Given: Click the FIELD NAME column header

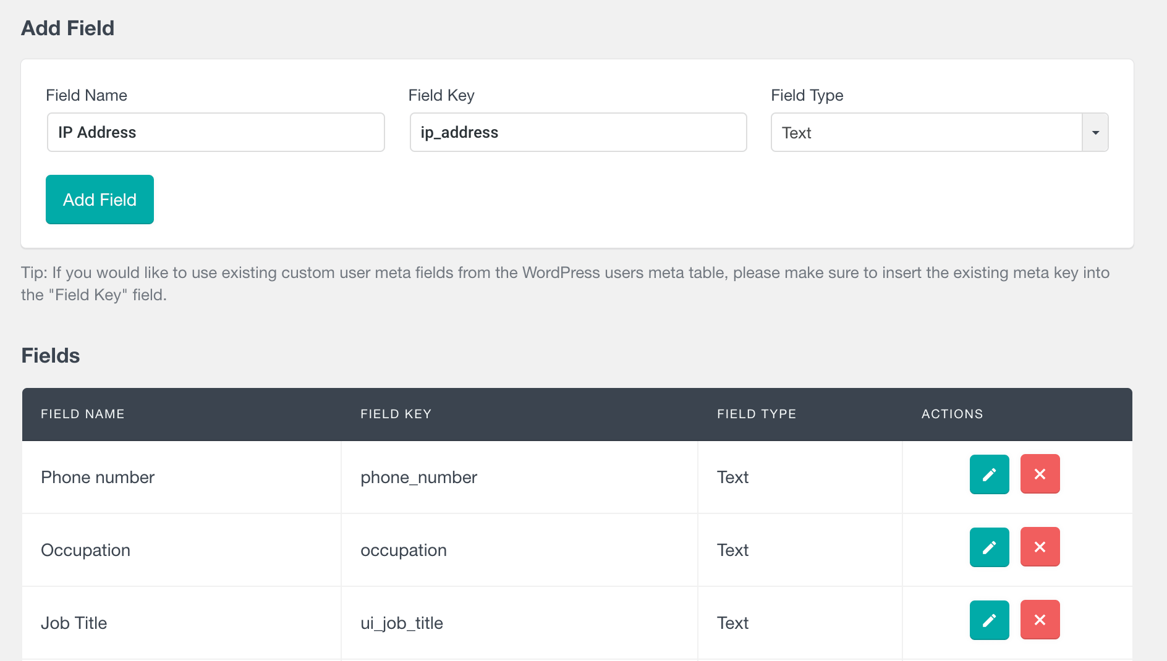Looking at the screenshot, I should 83,414.
